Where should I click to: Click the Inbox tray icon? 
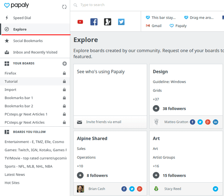[7, 52]
